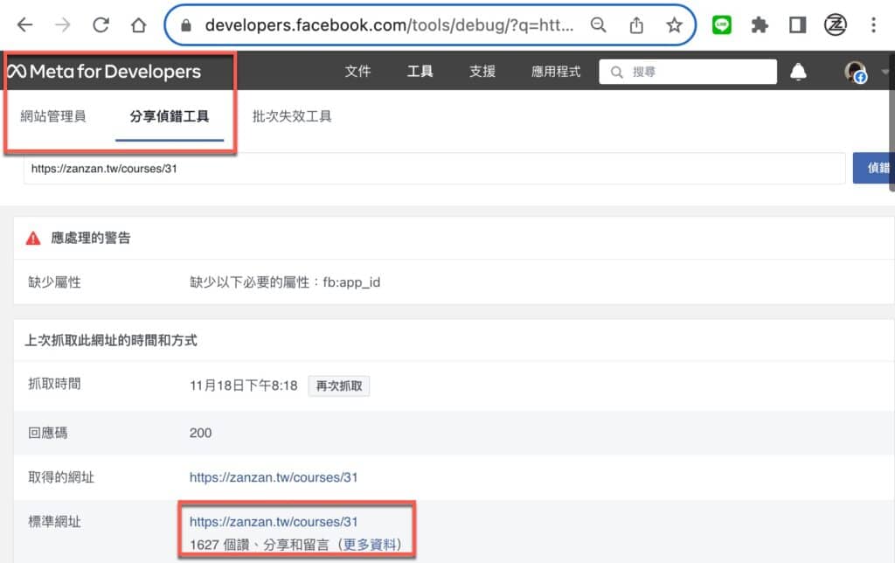Viewport: 895px width, 563px height.
Task: Select the 標準網址 label
Action: pyautogui.click(x=54, y=522)
